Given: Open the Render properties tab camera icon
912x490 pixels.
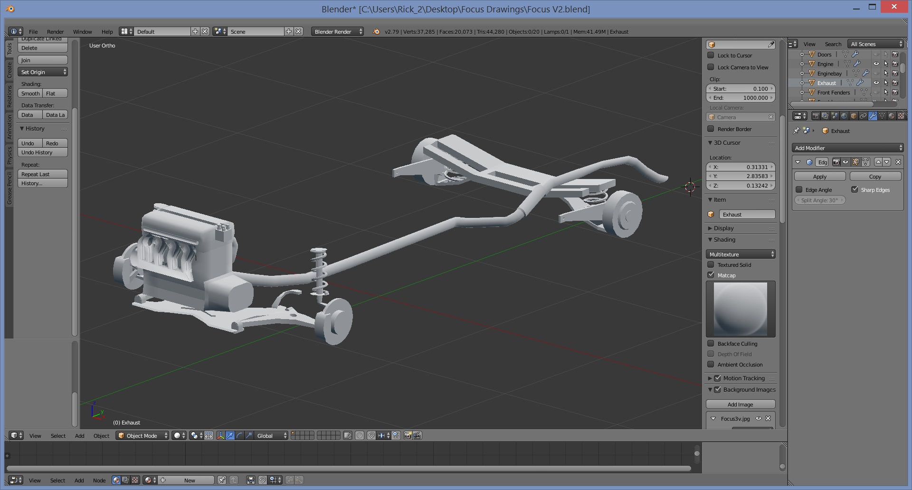Looking at the screenshot, I should tap(816, 116).
